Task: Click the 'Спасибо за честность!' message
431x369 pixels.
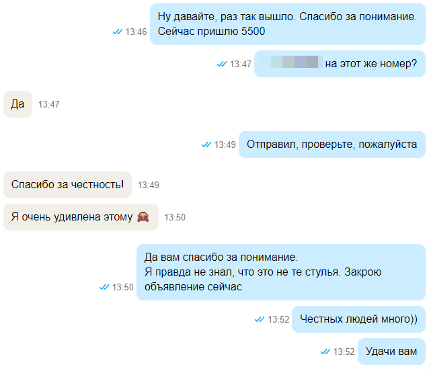Action: click(67, 185)
